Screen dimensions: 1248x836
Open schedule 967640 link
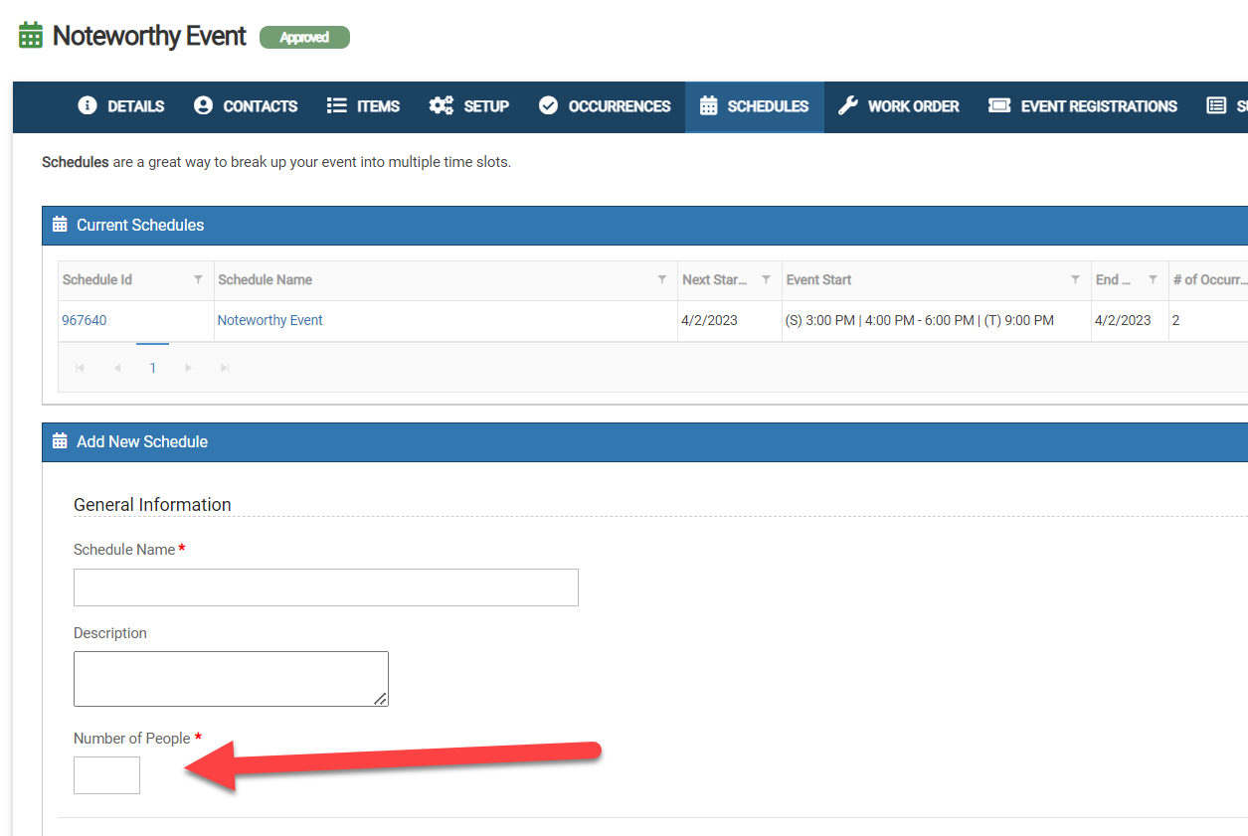click(85, 320)
